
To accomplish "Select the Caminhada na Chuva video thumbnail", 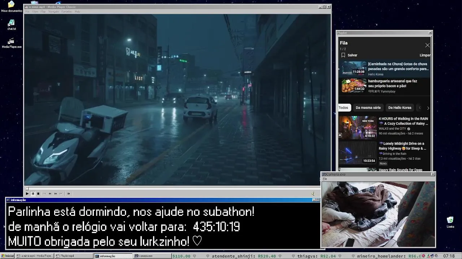I will tap(354, 68).
